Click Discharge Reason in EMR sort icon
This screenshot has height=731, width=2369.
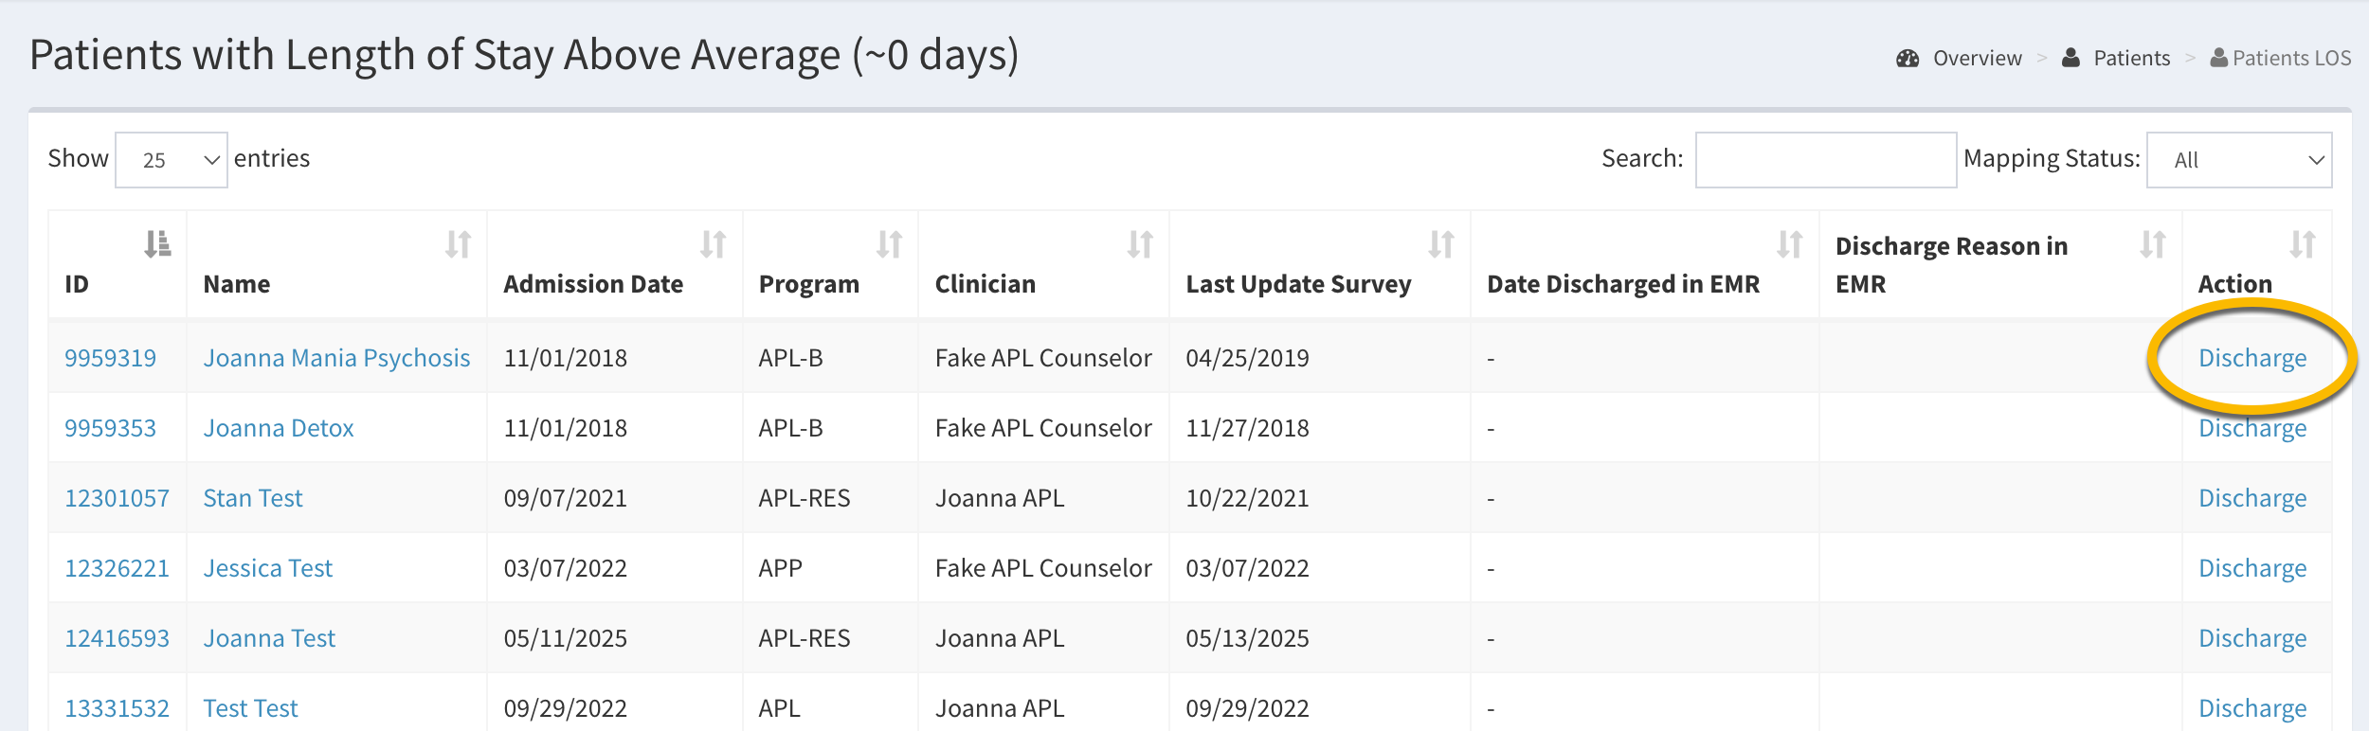click(2152, 244)
